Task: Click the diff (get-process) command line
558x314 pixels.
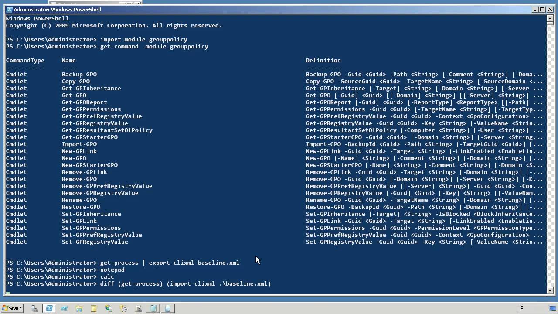Action: point(138,283)
